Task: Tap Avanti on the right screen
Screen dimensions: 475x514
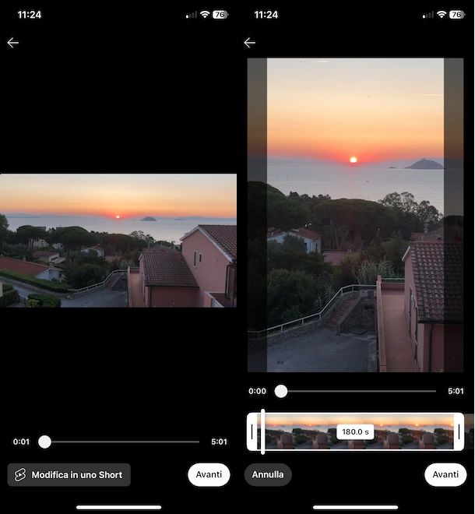Action: pos(445,474)
